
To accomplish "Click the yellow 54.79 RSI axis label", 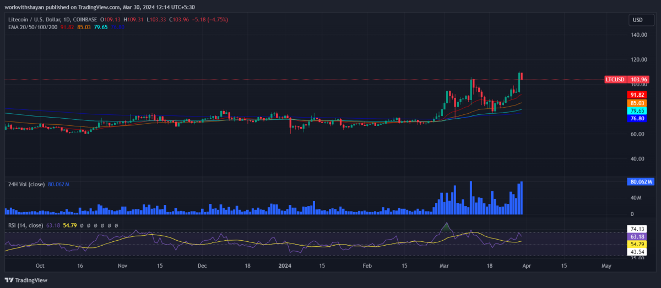I will point(638,243).
